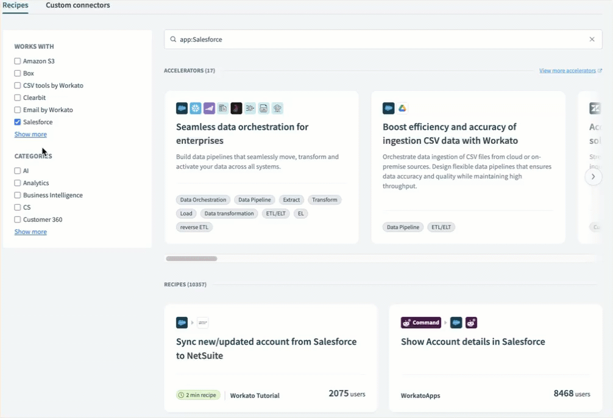This screenshot has height=418, width=613.
Task: Expand more apps with Show more under Works With
Action: [30, 134]
